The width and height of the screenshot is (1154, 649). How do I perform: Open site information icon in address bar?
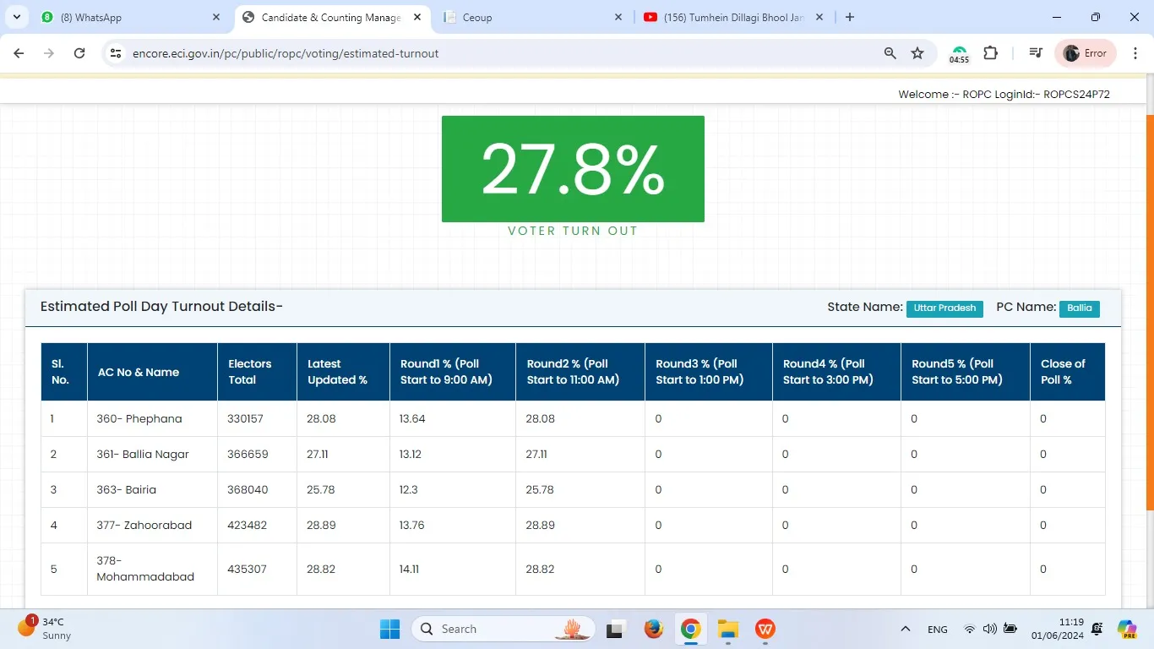[x=116, y=53]
